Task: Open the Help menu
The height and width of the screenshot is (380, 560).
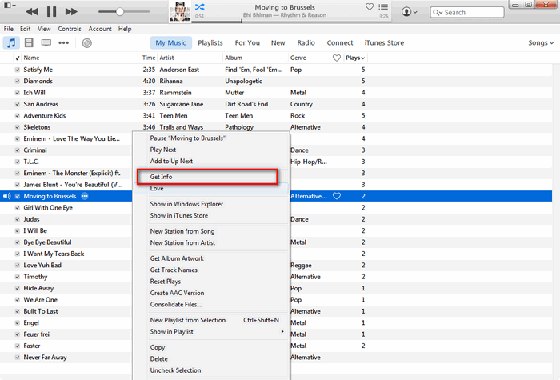Action: click(125, 29)
